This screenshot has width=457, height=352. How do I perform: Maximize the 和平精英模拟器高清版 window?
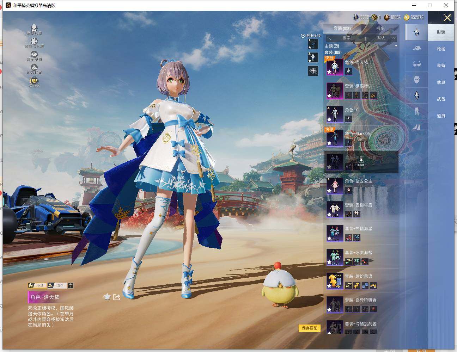[x=430, y=5]
